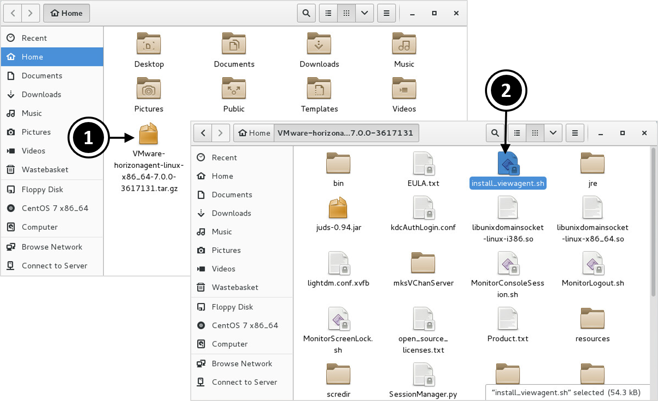
Task: Select Home in front window sidebar
Action: pyautogui.click(x=242, y=176)
